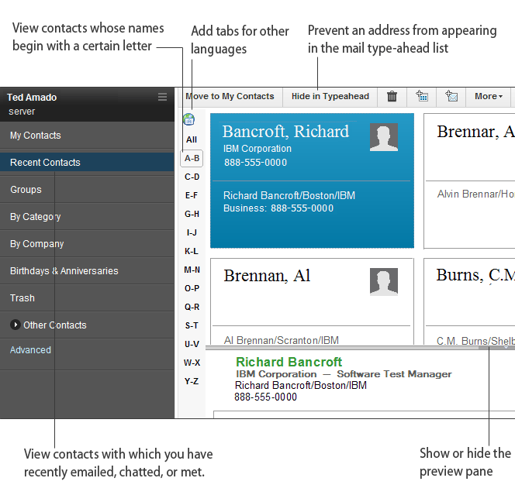Click the schedule meeting calendar icon

coord(422,96)
